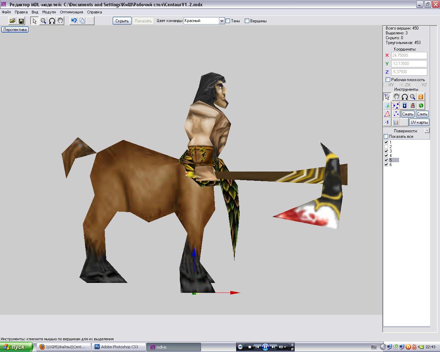
Task: Collapse the Поверхности panel with minus button
Action: [x=427, y=131]
